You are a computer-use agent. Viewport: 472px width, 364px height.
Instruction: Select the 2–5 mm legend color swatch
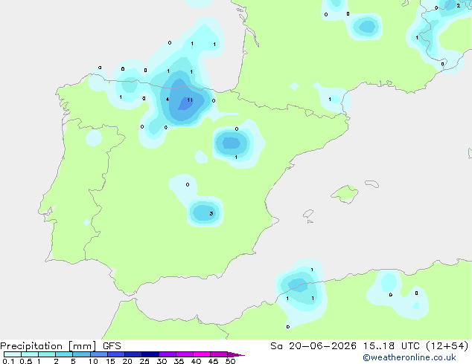(x=64, y=354)
